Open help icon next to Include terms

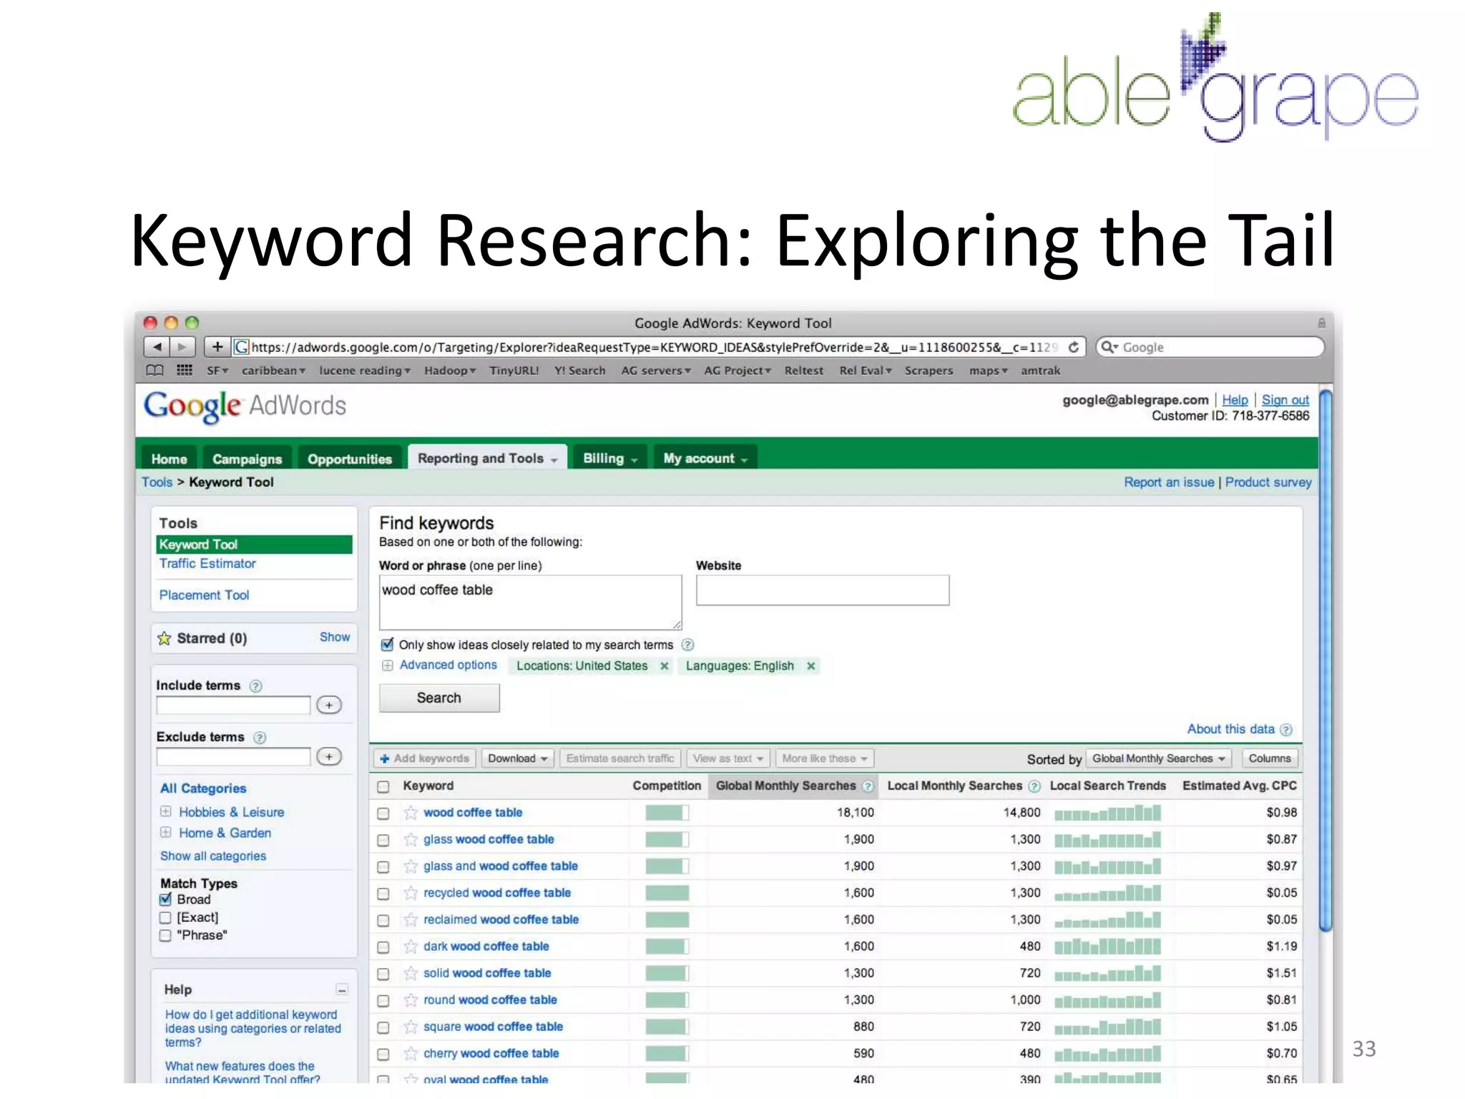(255, 686)
